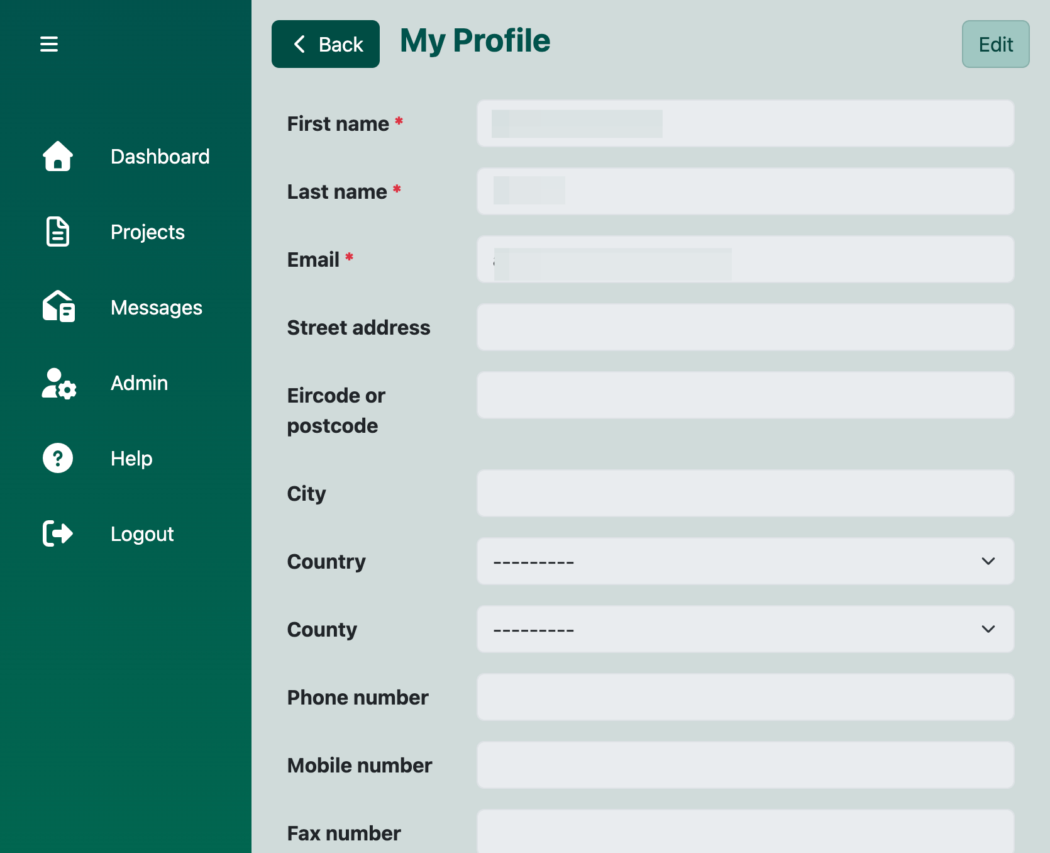
Task: Log out using the Logout link
Action: (x=142, y=534)
